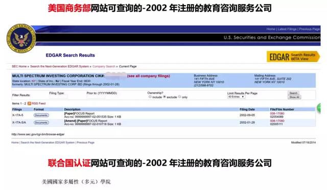327x190 pixels.
Task: Click the Mailing Address heading
Action: tap(265, 76)
